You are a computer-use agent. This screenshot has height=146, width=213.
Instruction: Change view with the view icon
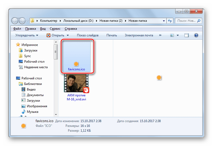tap(172, 35)
